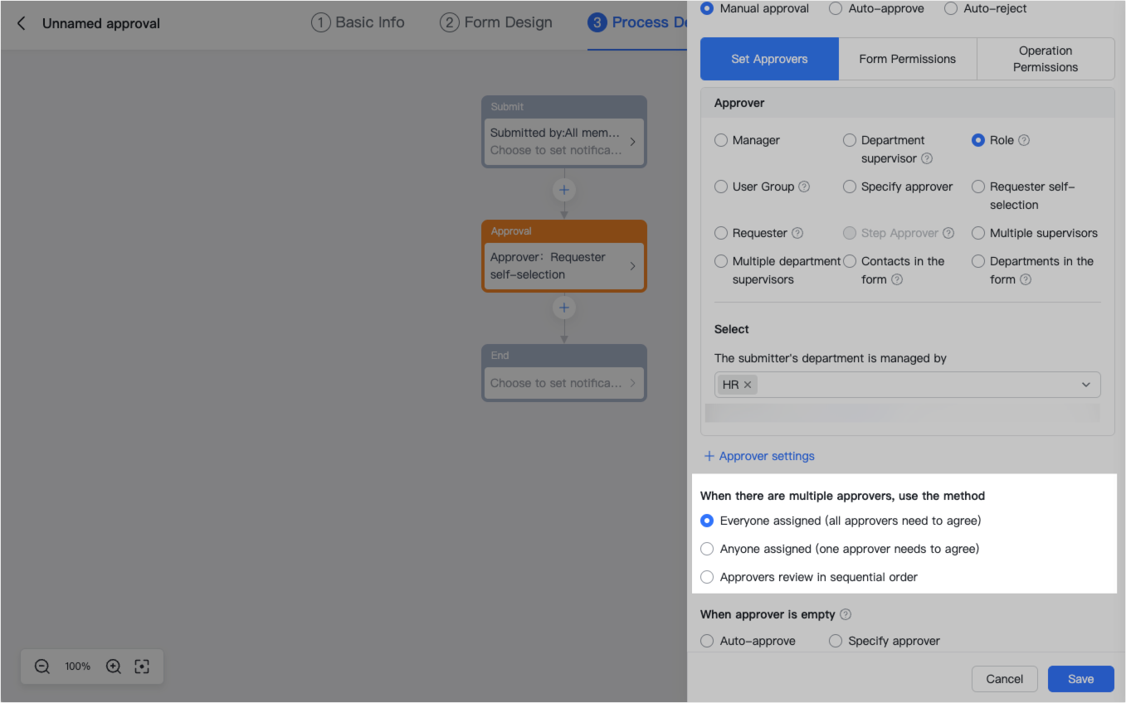
Task: Click the plus icon between Submit and Approval nodes
Action: (x=563, y=190)
